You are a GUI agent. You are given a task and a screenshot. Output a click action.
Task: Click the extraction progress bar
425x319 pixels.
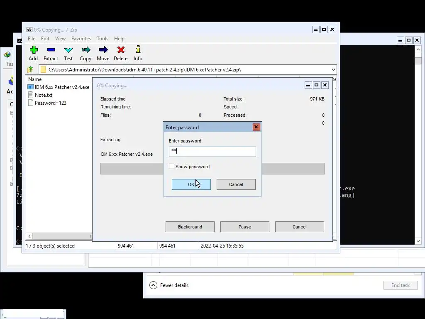(212, 169)
